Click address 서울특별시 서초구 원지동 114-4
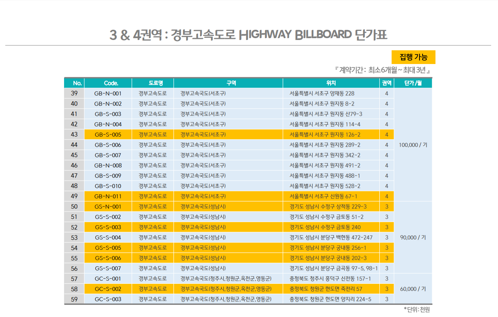The height and width of the screenshot is (317, 498). (325, 124)
